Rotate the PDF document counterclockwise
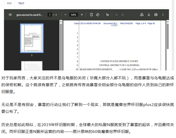The width and height of the screenshot is (176, 138). 97,15
